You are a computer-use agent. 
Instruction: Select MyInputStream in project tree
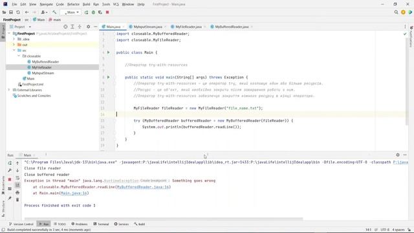tap(43, 73)
